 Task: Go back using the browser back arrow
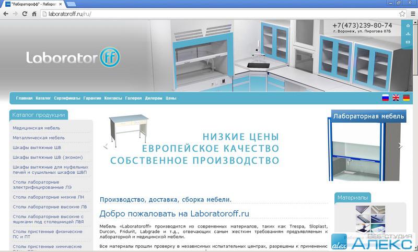[6, 14]
